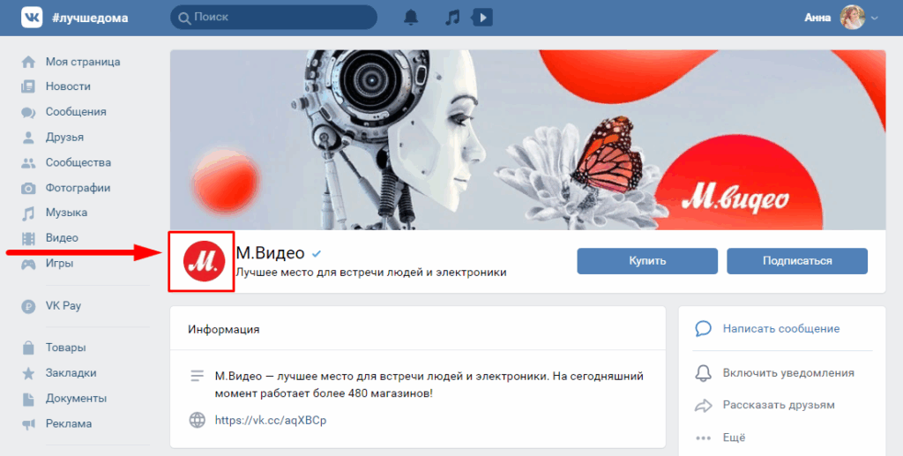
Task: Open the М.Видео round logo avatar
Action: tap(204, 261)
